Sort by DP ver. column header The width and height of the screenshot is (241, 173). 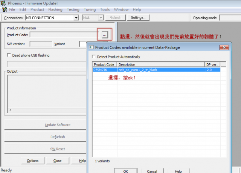[212, 64]
